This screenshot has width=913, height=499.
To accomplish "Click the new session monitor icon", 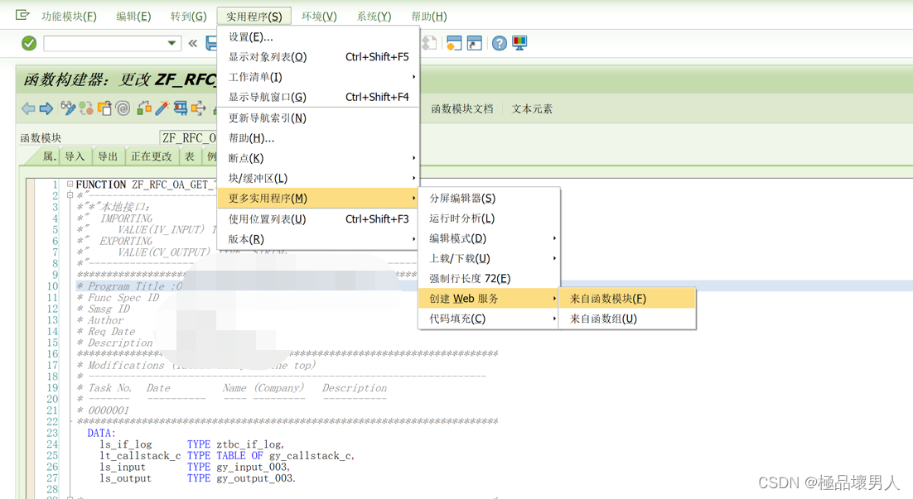I will tap(454, 44).
